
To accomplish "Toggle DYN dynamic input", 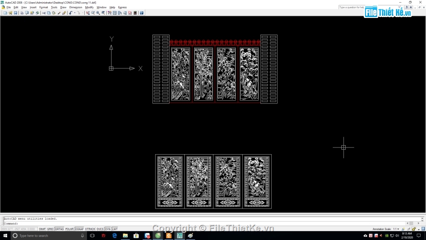I will pyautogui.click(x=108, y=229).
